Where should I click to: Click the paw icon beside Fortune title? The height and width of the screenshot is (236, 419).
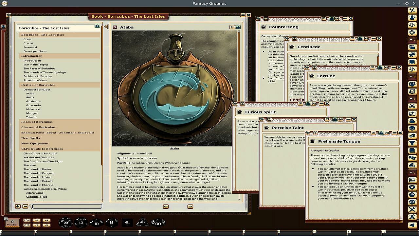[x=312, y=76]
